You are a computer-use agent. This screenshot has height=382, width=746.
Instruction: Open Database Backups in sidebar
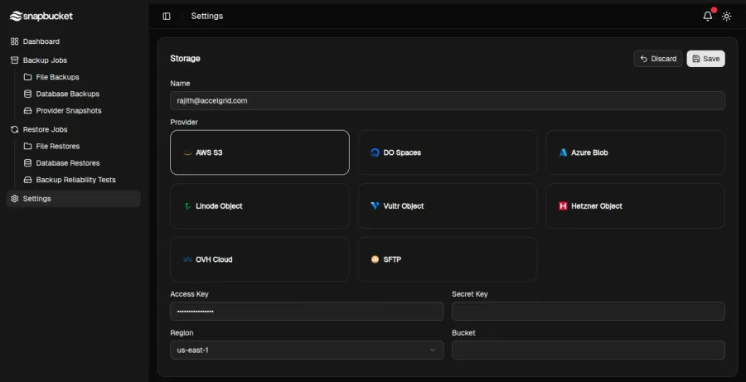pos(67,94)
